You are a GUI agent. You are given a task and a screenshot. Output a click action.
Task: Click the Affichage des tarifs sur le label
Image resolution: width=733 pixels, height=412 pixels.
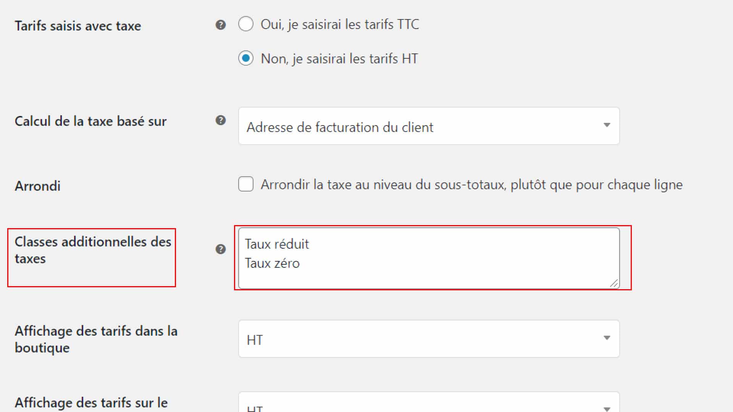(x=91, y=403)
